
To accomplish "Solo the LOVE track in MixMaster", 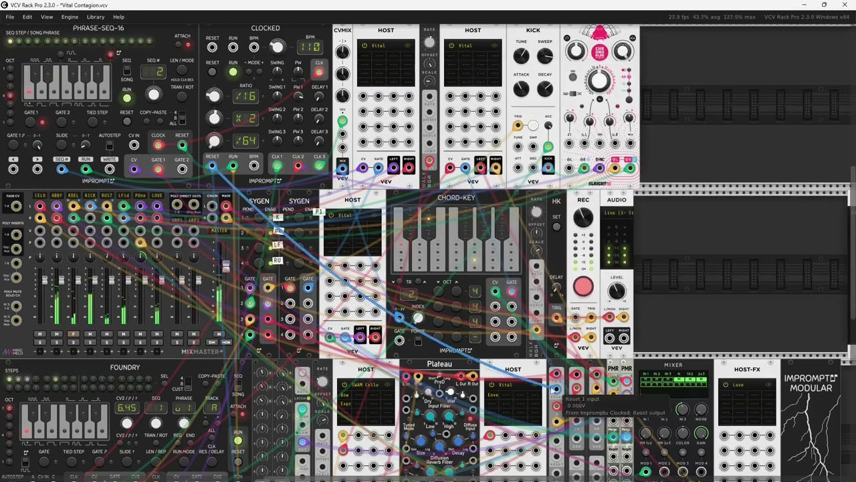I will click(x=156, y=342).
